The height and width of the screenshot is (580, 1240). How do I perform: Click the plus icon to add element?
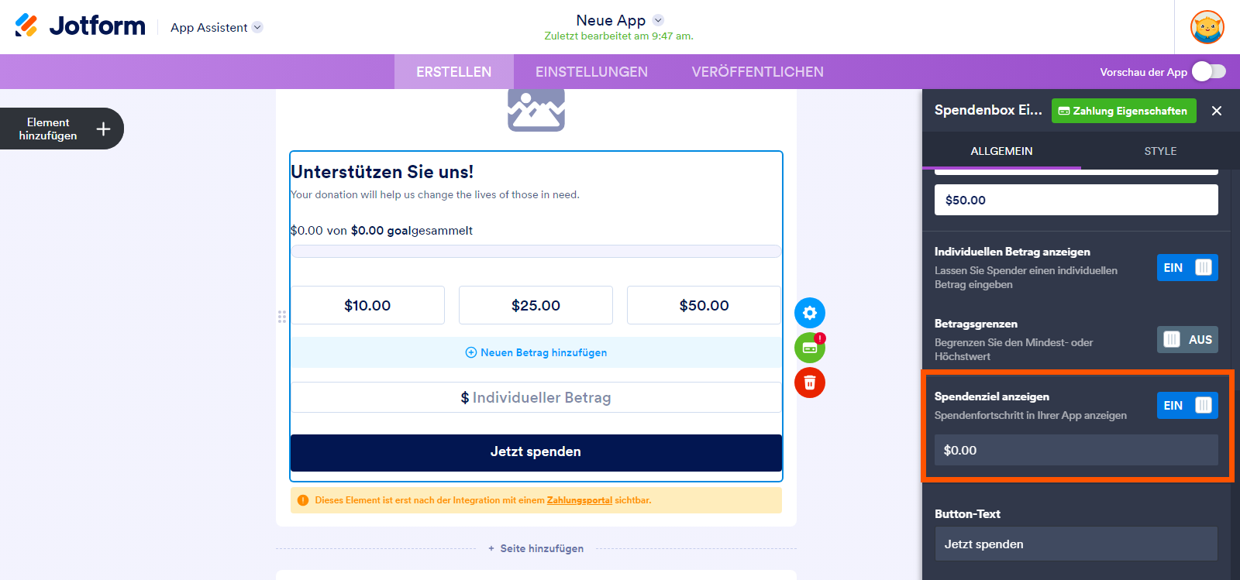[x=103, y=129]
